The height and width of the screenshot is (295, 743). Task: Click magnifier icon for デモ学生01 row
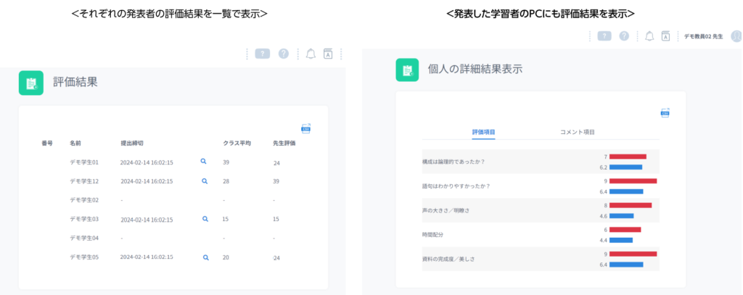(x=203, y=162)
